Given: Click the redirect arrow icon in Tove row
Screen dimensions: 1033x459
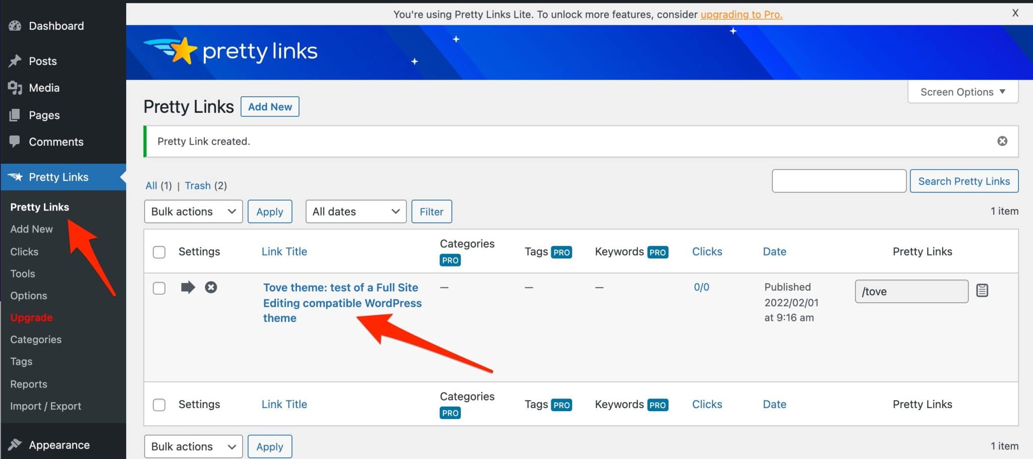Looking at the screenshot, I should point(188,287).
